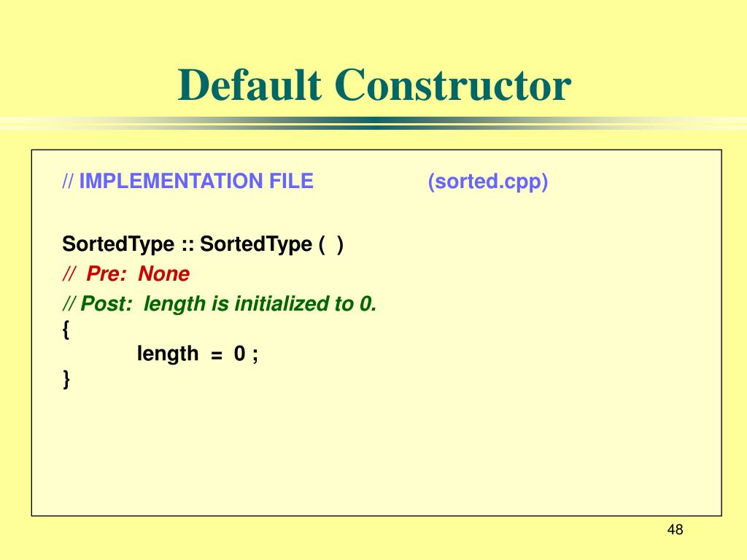The width and height of the screenshot is (747, 560).
Task: Click the text "length is initialized to 0."
Action: 260,304
